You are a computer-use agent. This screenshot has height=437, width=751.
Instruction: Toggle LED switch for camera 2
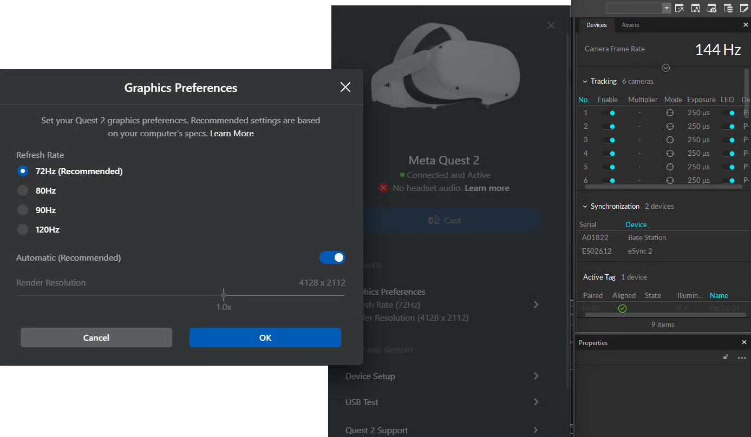tap(728, 126)
